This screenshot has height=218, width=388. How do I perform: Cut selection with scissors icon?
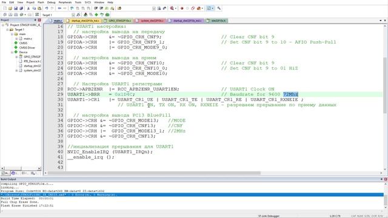pos(28,8)
